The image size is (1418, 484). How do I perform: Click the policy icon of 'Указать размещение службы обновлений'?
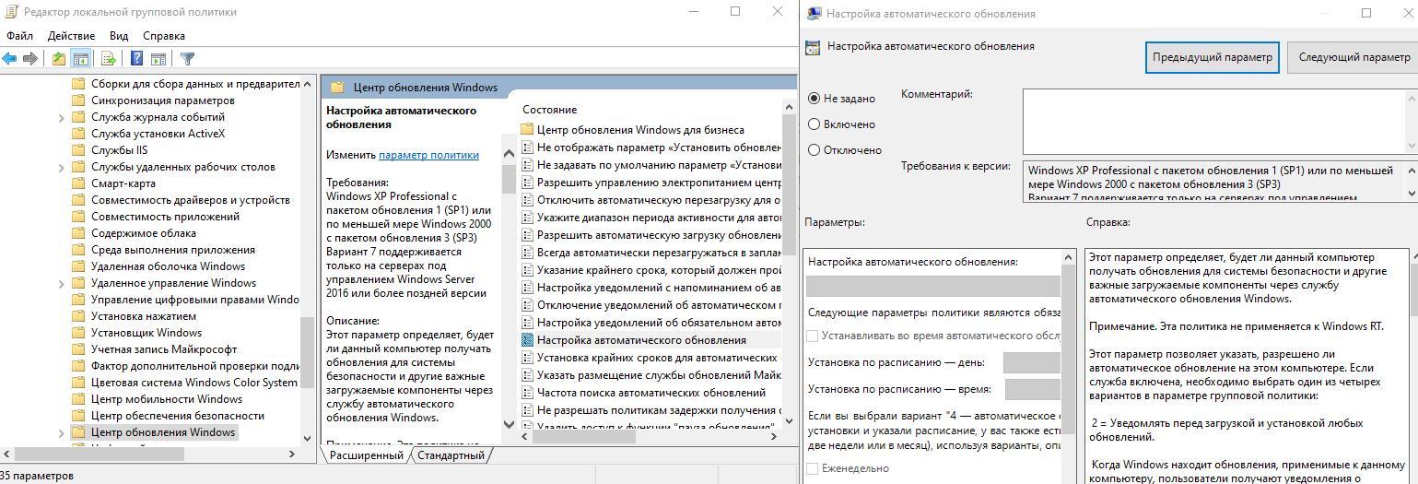pos(527,375)
